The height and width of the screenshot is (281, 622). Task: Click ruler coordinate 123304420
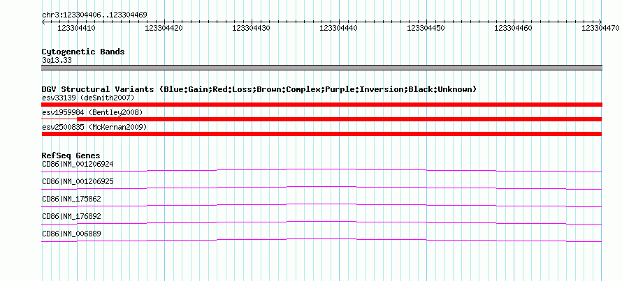point(164,28)
